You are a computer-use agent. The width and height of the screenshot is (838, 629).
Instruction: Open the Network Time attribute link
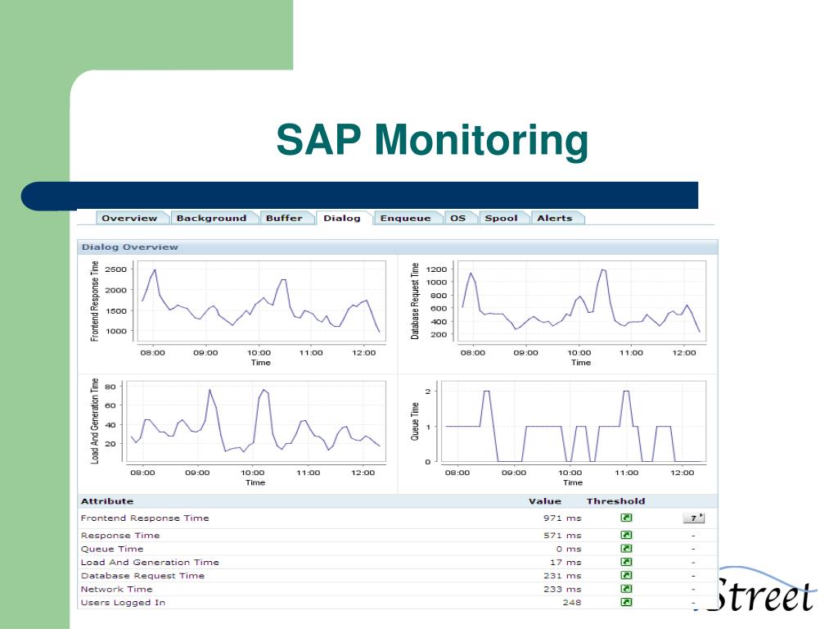point(116,589)
